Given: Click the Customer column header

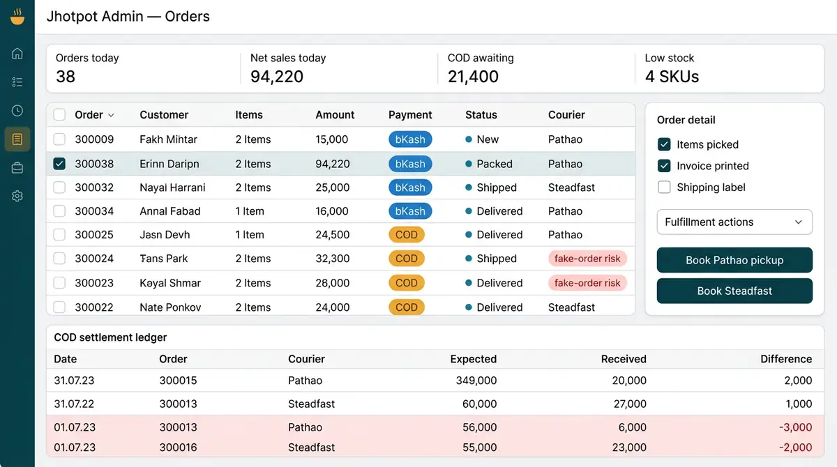Looking at the screenshot, I should coord(164,115).
